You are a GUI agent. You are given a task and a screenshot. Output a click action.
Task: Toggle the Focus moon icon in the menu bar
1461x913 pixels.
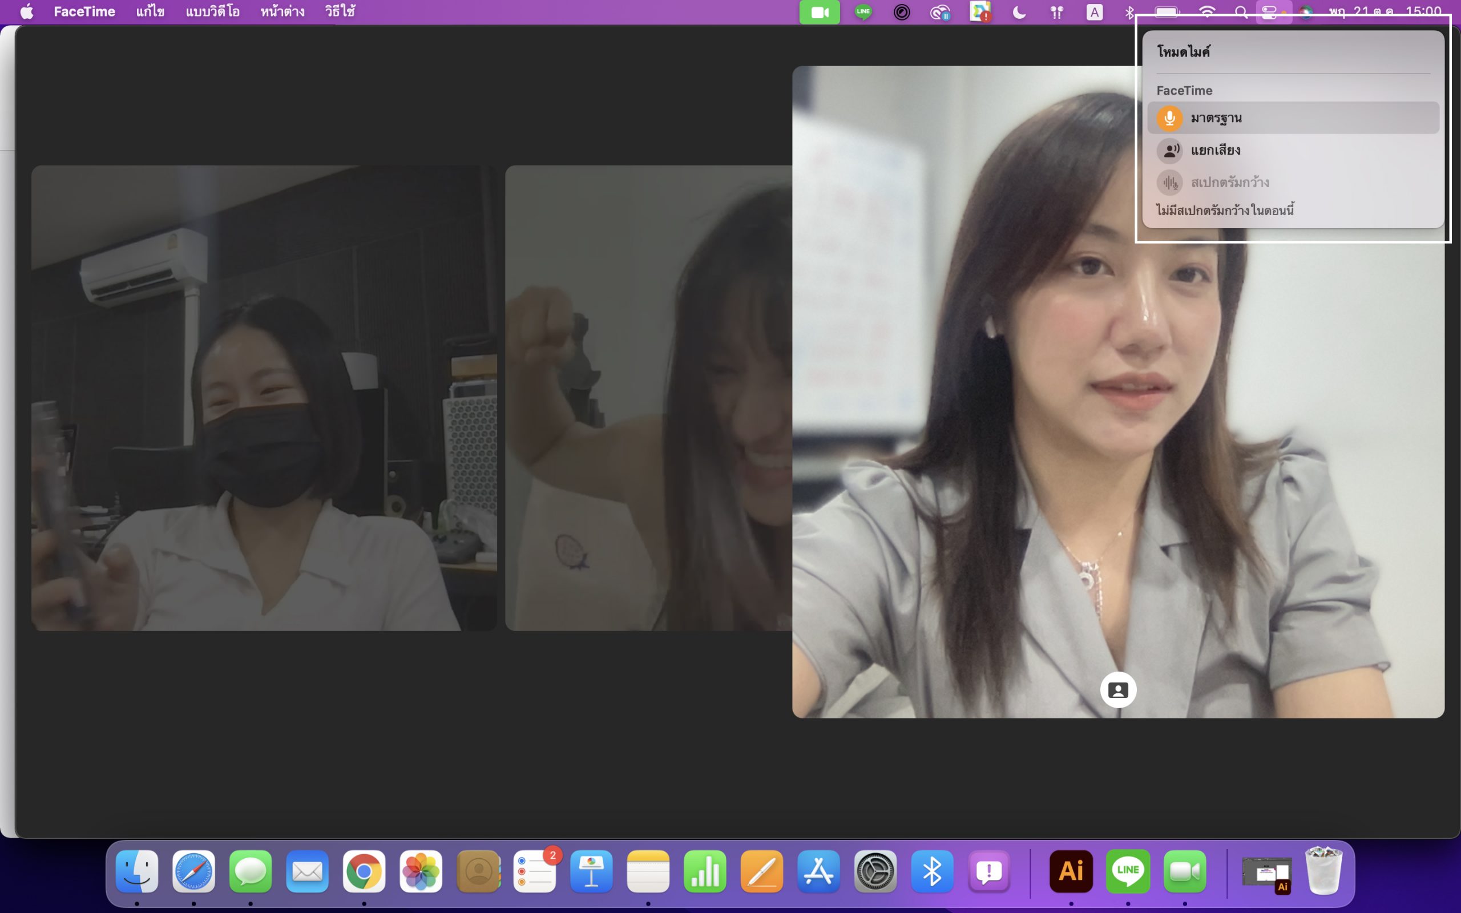click(x=1019, y=12)
